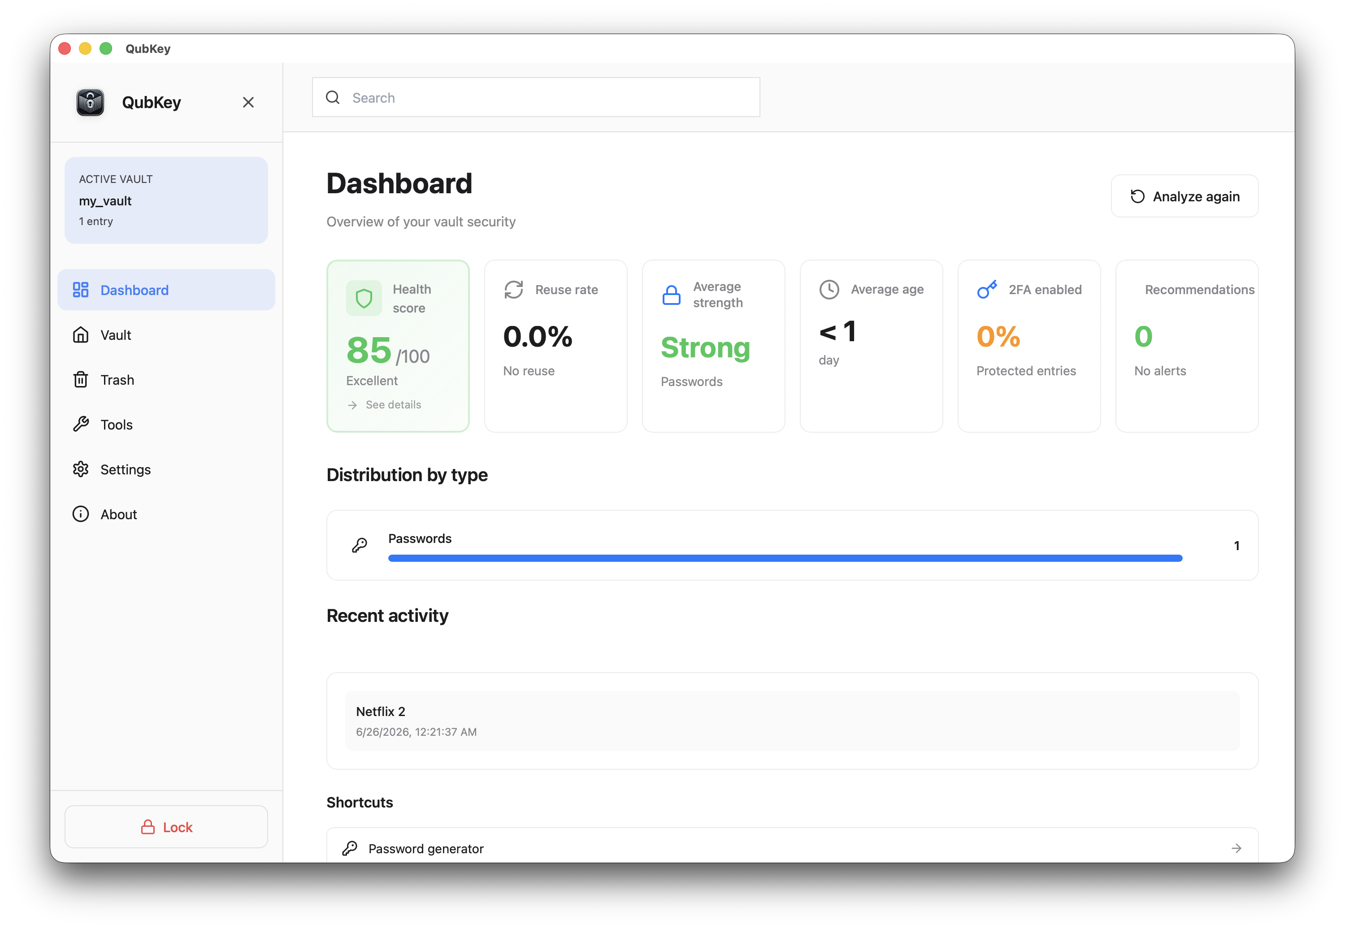Click the 2FA enabled key icon
Viewport: 1345px width, 929px height.
[987, 289]
